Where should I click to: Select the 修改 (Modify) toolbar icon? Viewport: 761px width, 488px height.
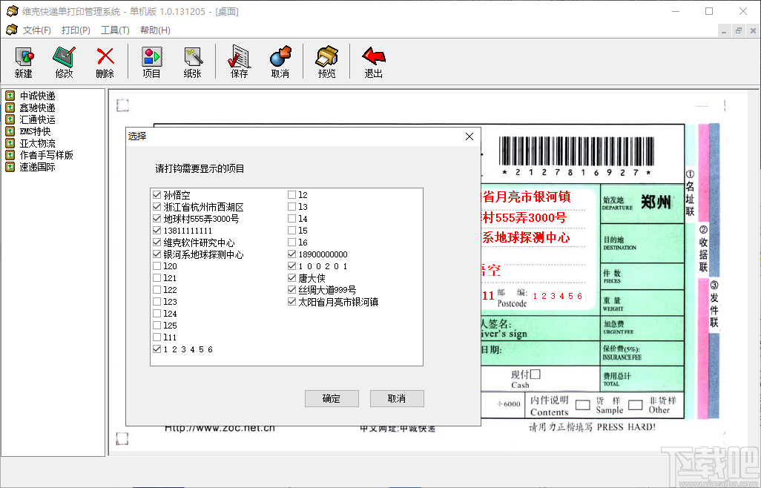tap(64, 61)
